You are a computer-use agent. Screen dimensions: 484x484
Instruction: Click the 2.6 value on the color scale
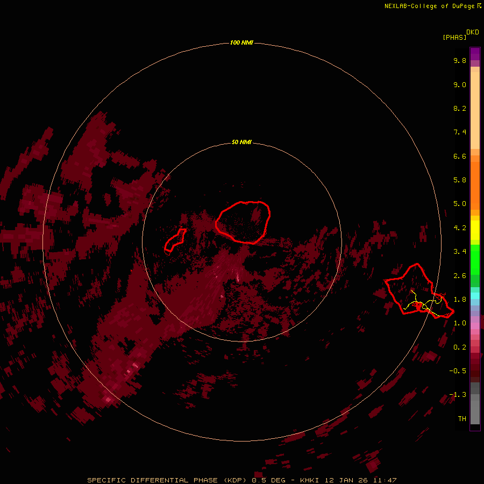tap(460, 276)
